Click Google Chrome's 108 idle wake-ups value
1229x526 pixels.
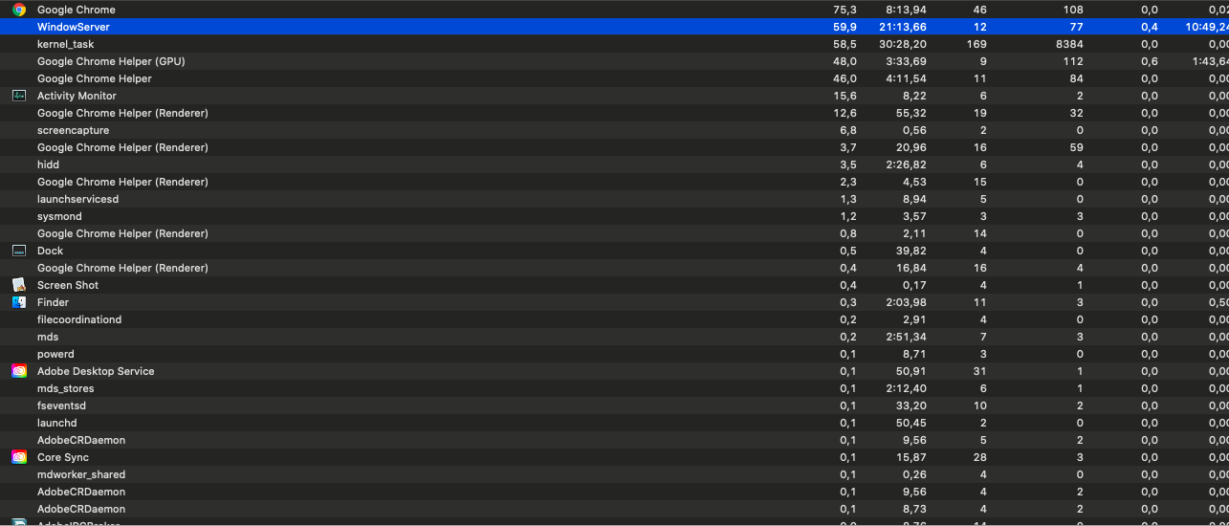point(1073,10)
